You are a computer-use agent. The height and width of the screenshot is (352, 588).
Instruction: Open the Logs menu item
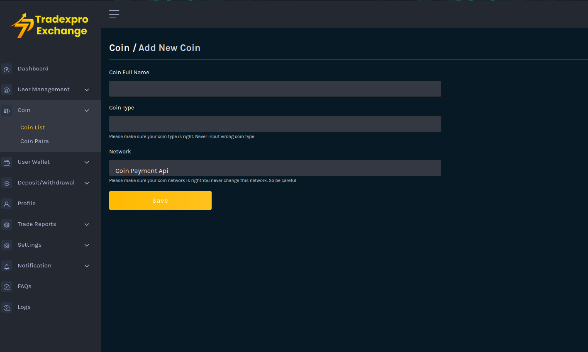(x=24, y=307)
